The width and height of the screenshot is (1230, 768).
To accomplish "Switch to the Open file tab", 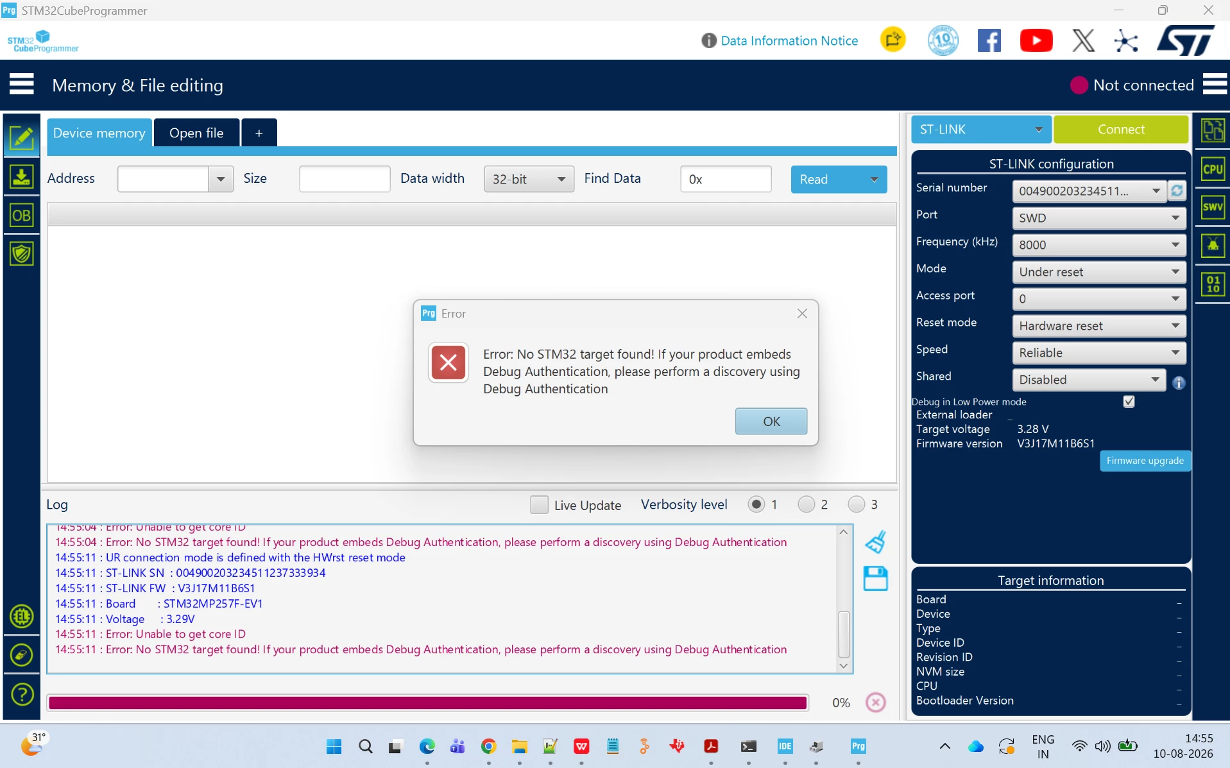I will click(x=196, y=133).
